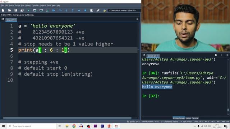Image resolution: width=230 pixels, height=129 pixels.
Task: Open Task View on the taskbar
Action: tap(60, 126)
